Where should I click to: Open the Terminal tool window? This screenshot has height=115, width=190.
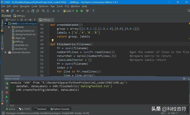(40, 109)
